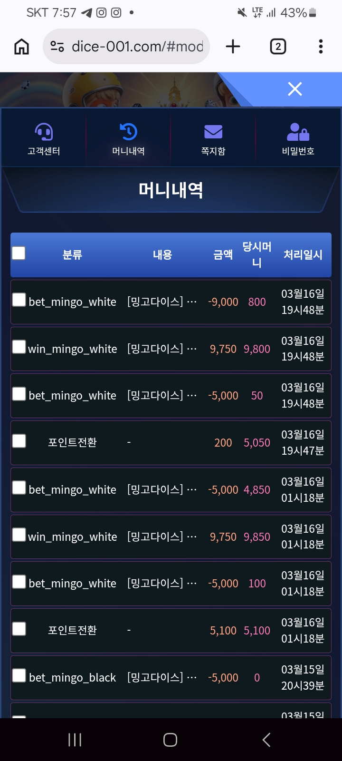This screenshot has width=342, height=761.
Task: Tap the browser home icon
Action: [22, 47]
